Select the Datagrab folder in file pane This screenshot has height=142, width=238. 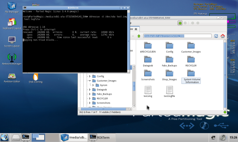click(148, 61)
